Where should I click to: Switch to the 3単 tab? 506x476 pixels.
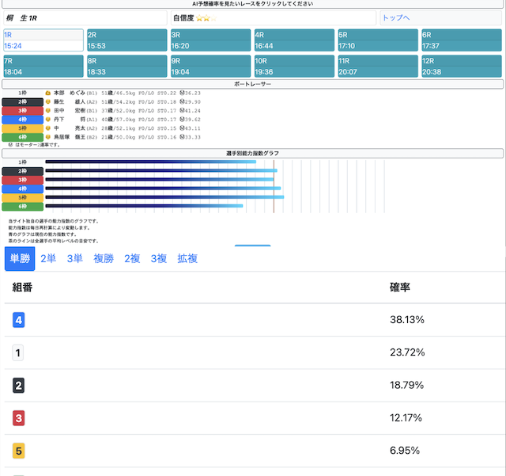[x=75, y=258]
